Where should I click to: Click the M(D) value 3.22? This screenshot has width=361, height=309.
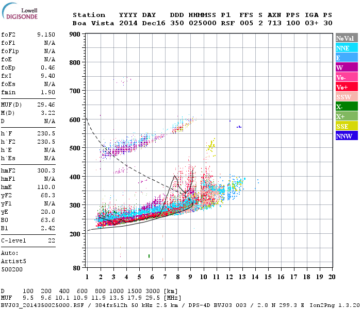tap(48, 113)
